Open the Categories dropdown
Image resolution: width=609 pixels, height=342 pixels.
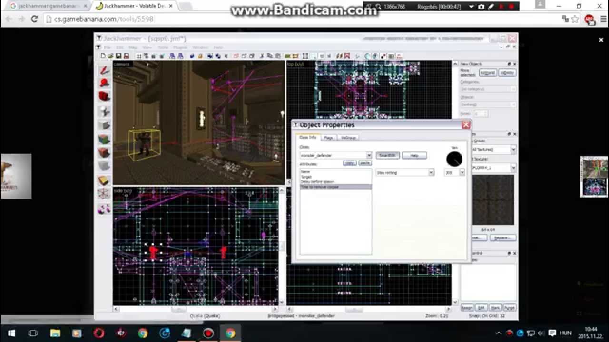488,89
